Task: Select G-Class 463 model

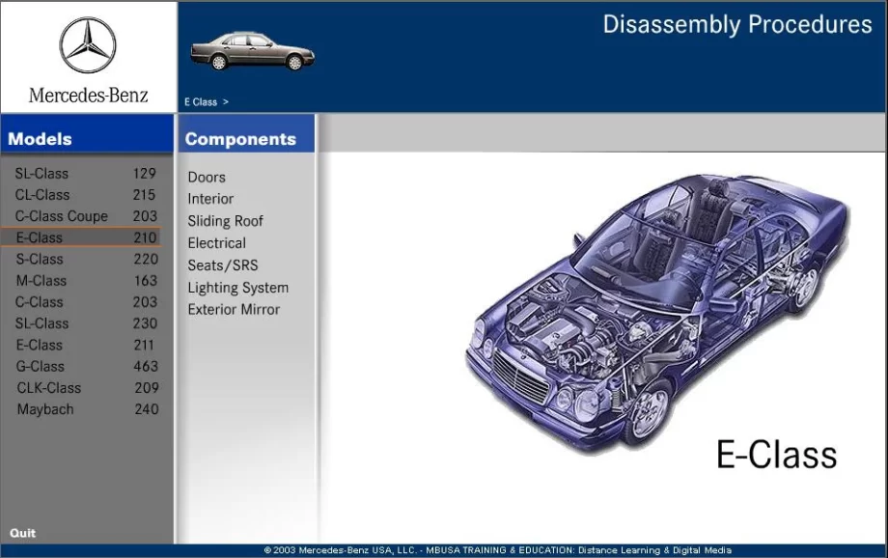Action: [86, 367]
